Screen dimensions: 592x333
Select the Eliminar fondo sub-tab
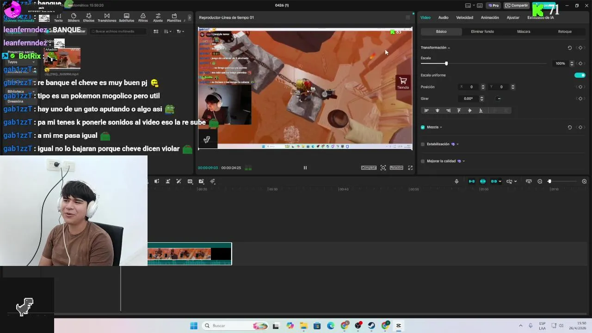tap(482, 31)
